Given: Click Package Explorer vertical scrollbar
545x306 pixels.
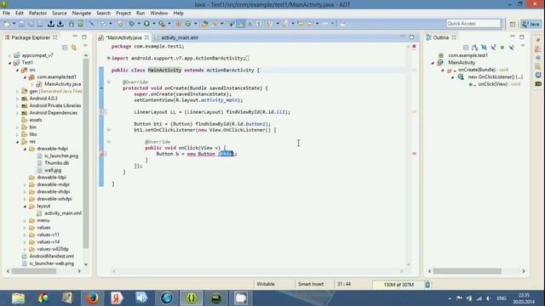Looking at the screenshot, I should (x=86, y=153).
